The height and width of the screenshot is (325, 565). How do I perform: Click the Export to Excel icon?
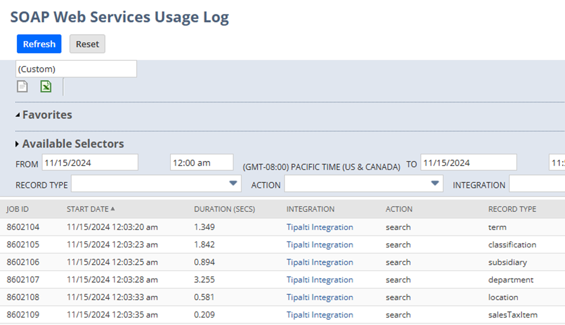pyautogui.click(x=46, y=86)
